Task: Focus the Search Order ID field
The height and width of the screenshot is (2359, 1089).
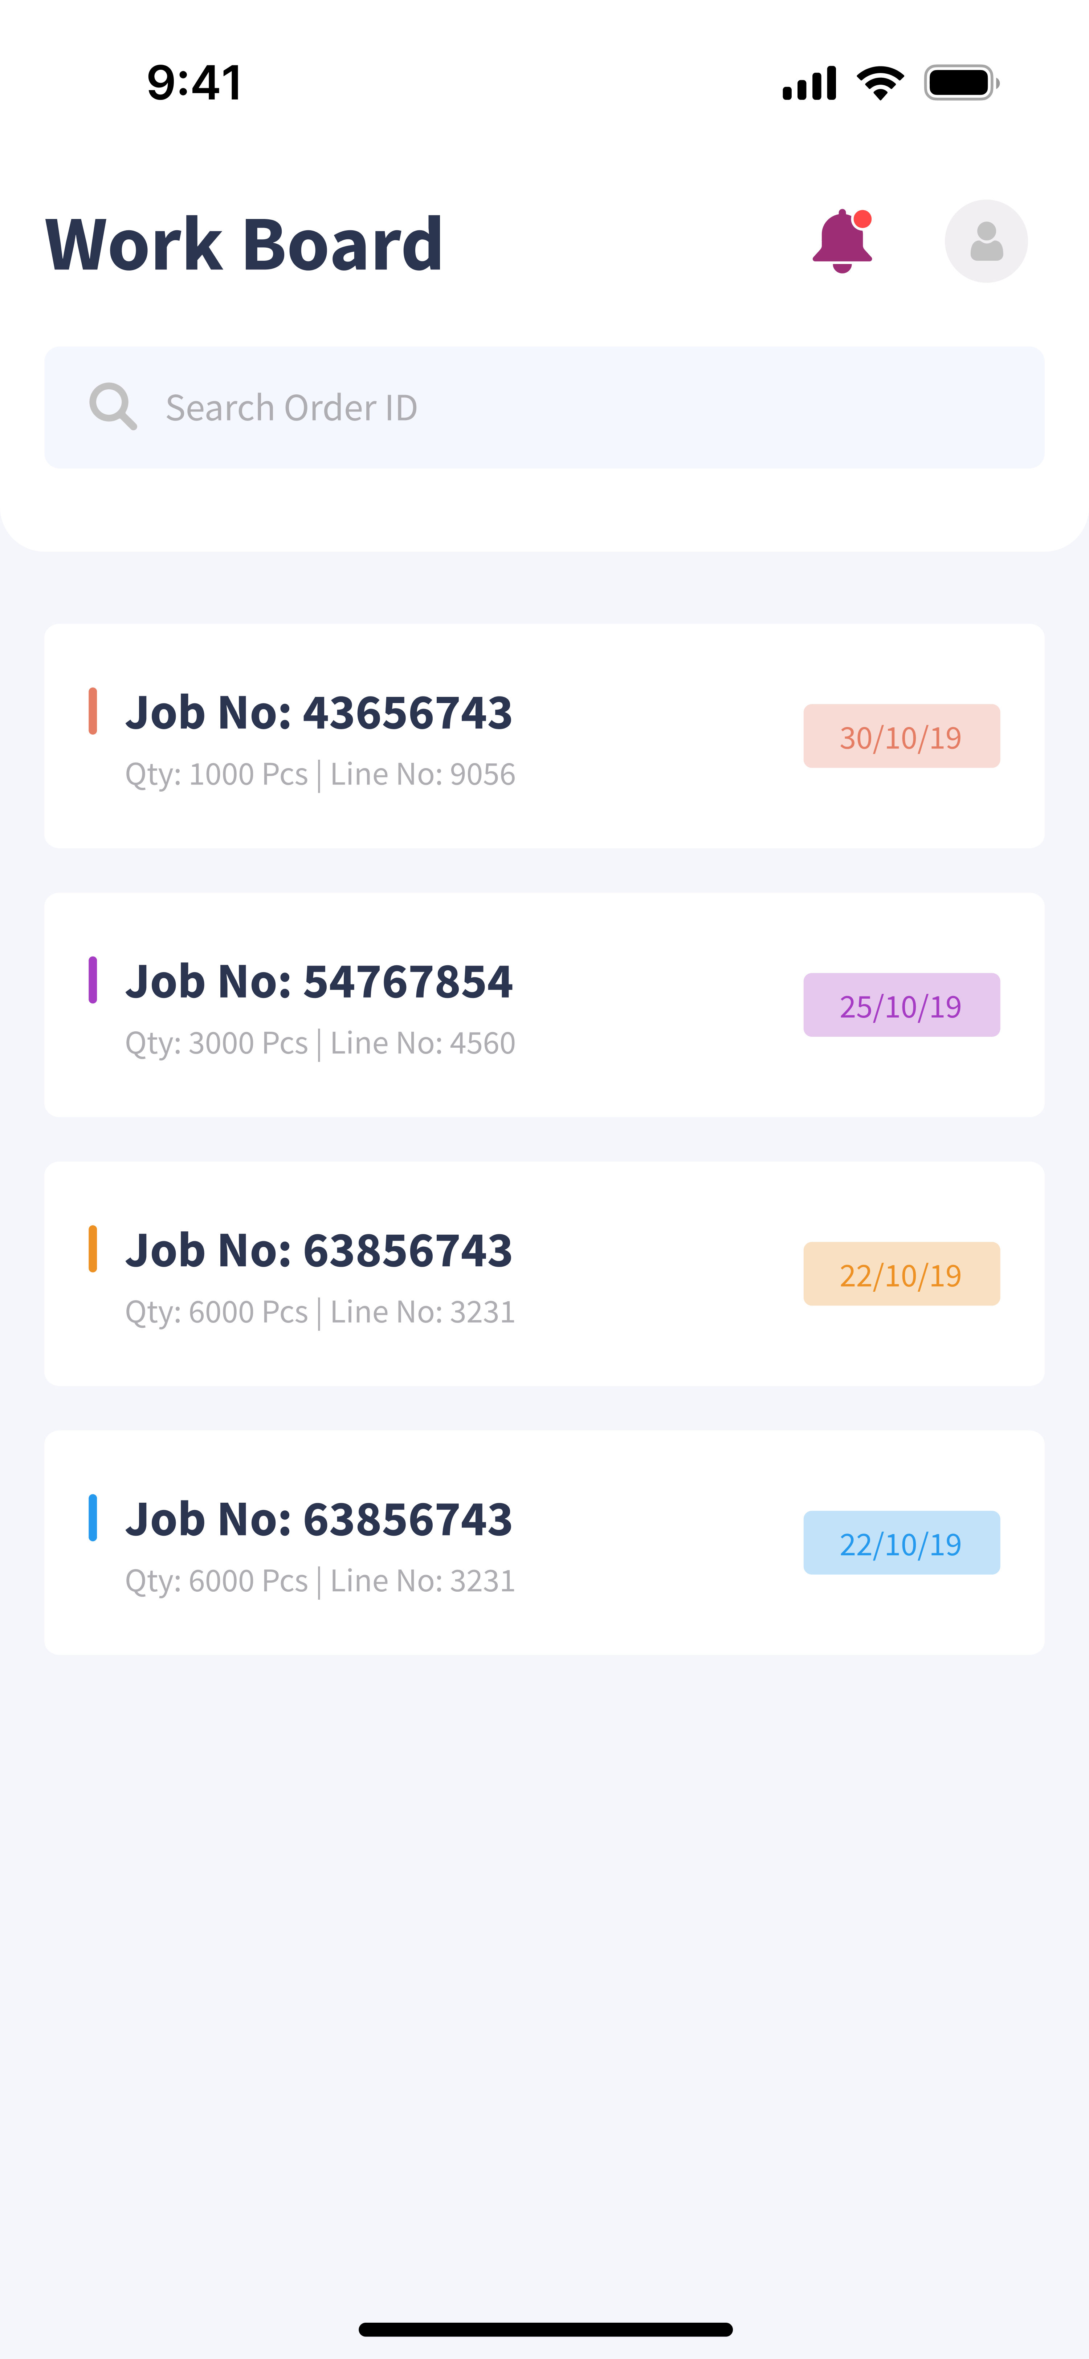Action: [x=586, y=407]
